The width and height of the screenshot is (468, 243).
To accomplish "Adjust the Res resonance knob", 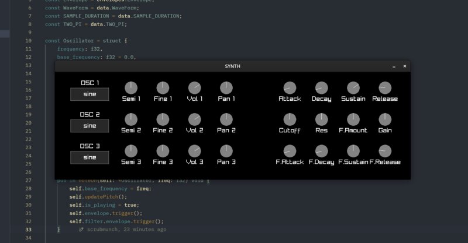I will 321,119.
